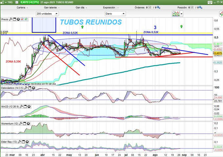Open Estocástico indicator wrench settings
This screenshot has height=157, width=223.
26,88
